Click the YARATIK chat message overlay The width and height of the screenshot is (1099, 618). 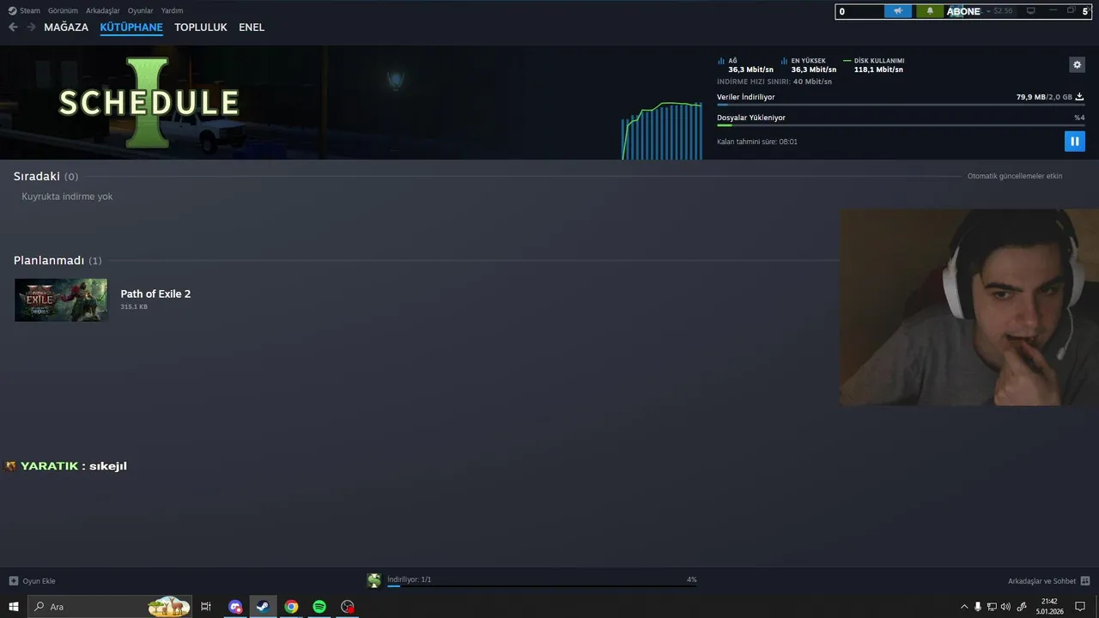click(66, 466)
